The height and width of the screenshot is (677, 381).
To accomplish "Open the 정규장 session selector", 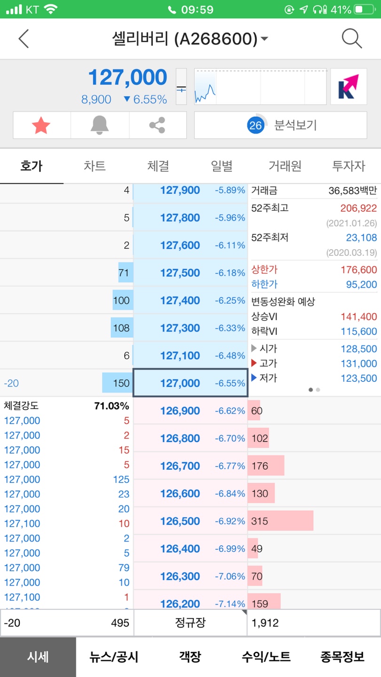I will (190, 623).
